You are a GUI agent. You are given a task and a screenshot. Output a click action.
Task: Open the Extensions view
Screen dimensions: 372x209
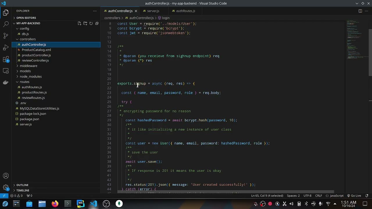click(6, 59)
